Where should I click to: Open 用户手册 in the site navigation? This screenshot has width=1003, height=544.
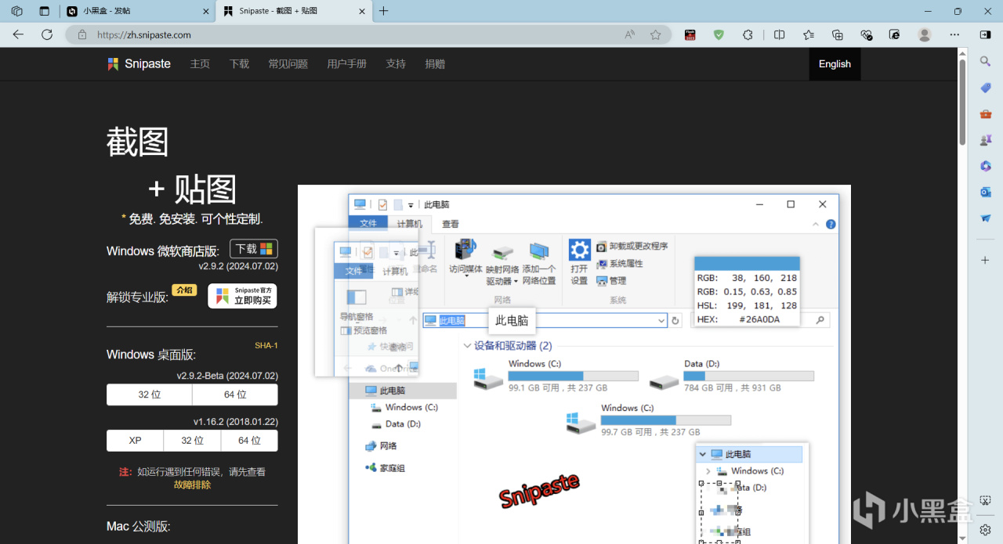(346, 64)
